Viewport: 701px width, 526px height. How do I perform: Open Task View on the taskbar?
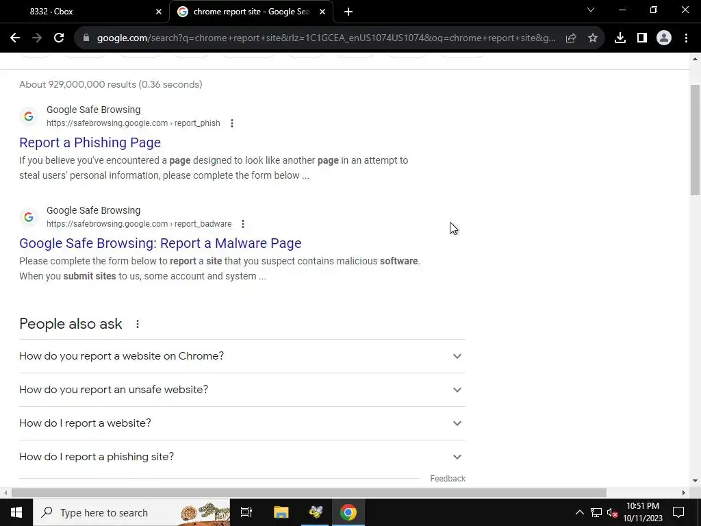click(x=246, y=512)
